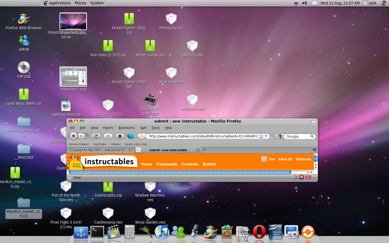Go to the Firefox home page
This screenshot has width=389, height=243.
pos(120,136)
